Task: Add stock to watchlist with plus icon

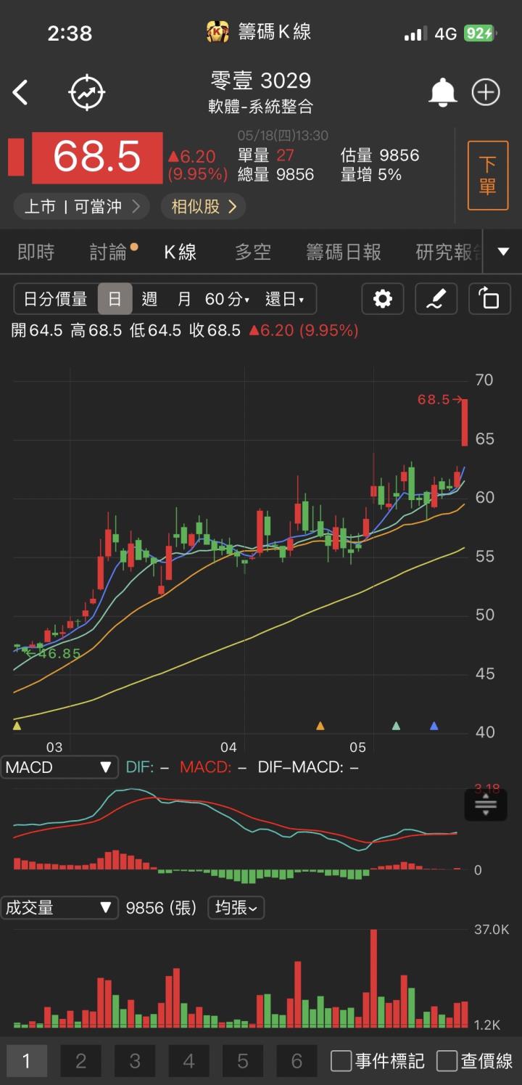Action: [486, 92]
